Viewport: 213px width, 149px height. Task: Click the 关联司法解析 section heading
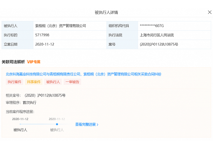[13, 62]
